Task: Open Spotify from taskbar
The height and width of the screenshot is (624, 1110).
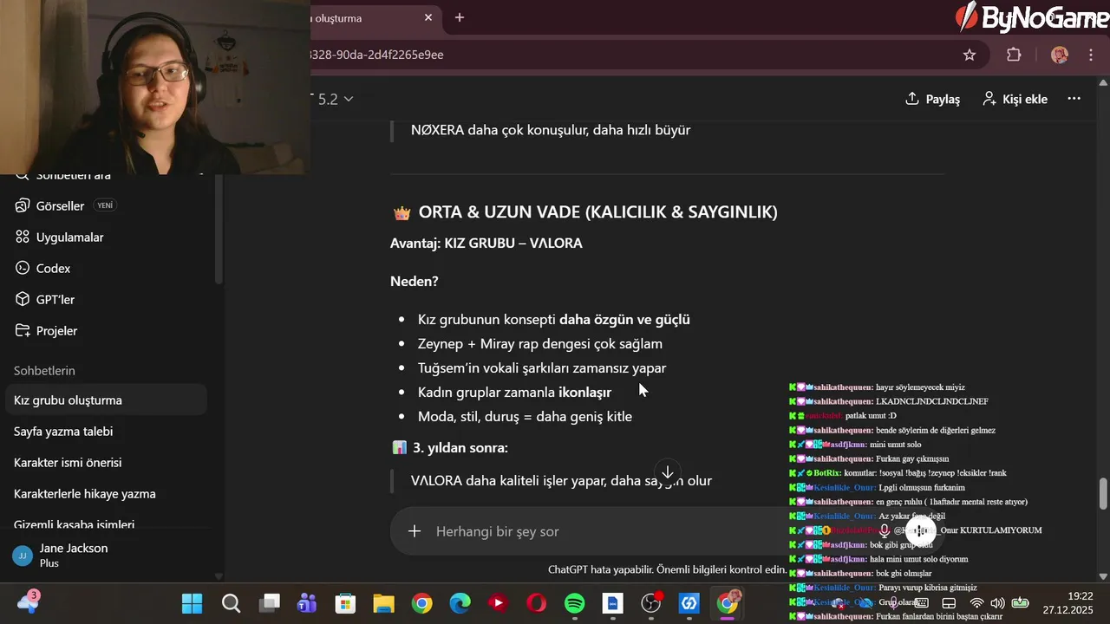Action: tap(574, 603)
